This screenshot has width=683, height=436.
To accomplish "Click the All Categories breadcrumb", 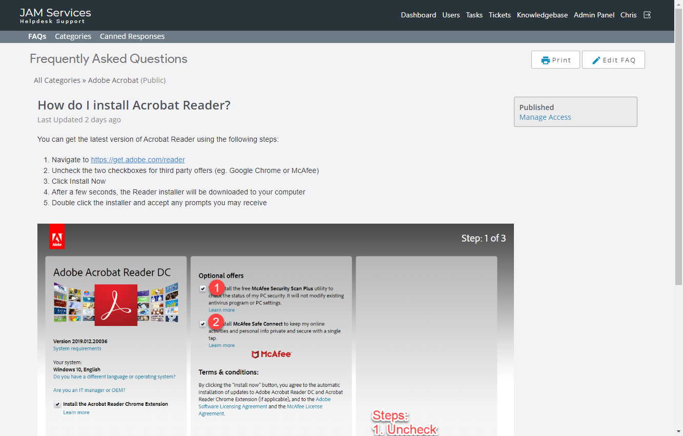I will [x=57, y=80].
